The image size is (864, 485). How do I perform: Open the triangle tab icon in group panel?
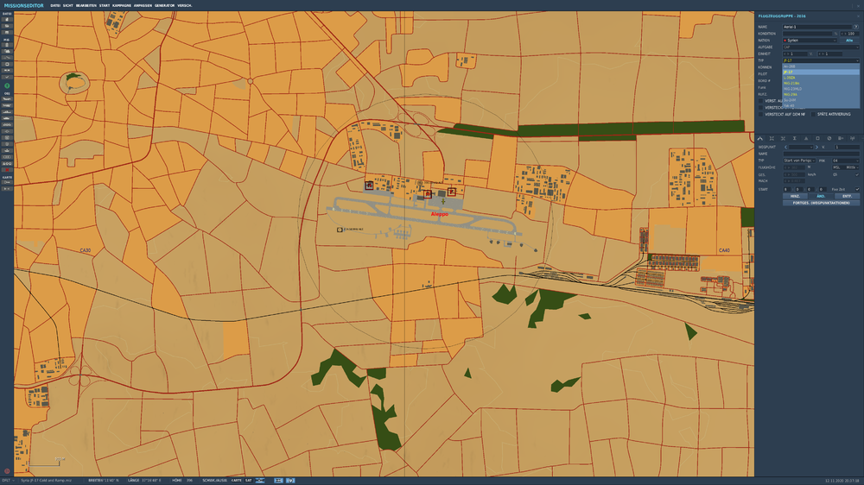click(x=806, y=138)
